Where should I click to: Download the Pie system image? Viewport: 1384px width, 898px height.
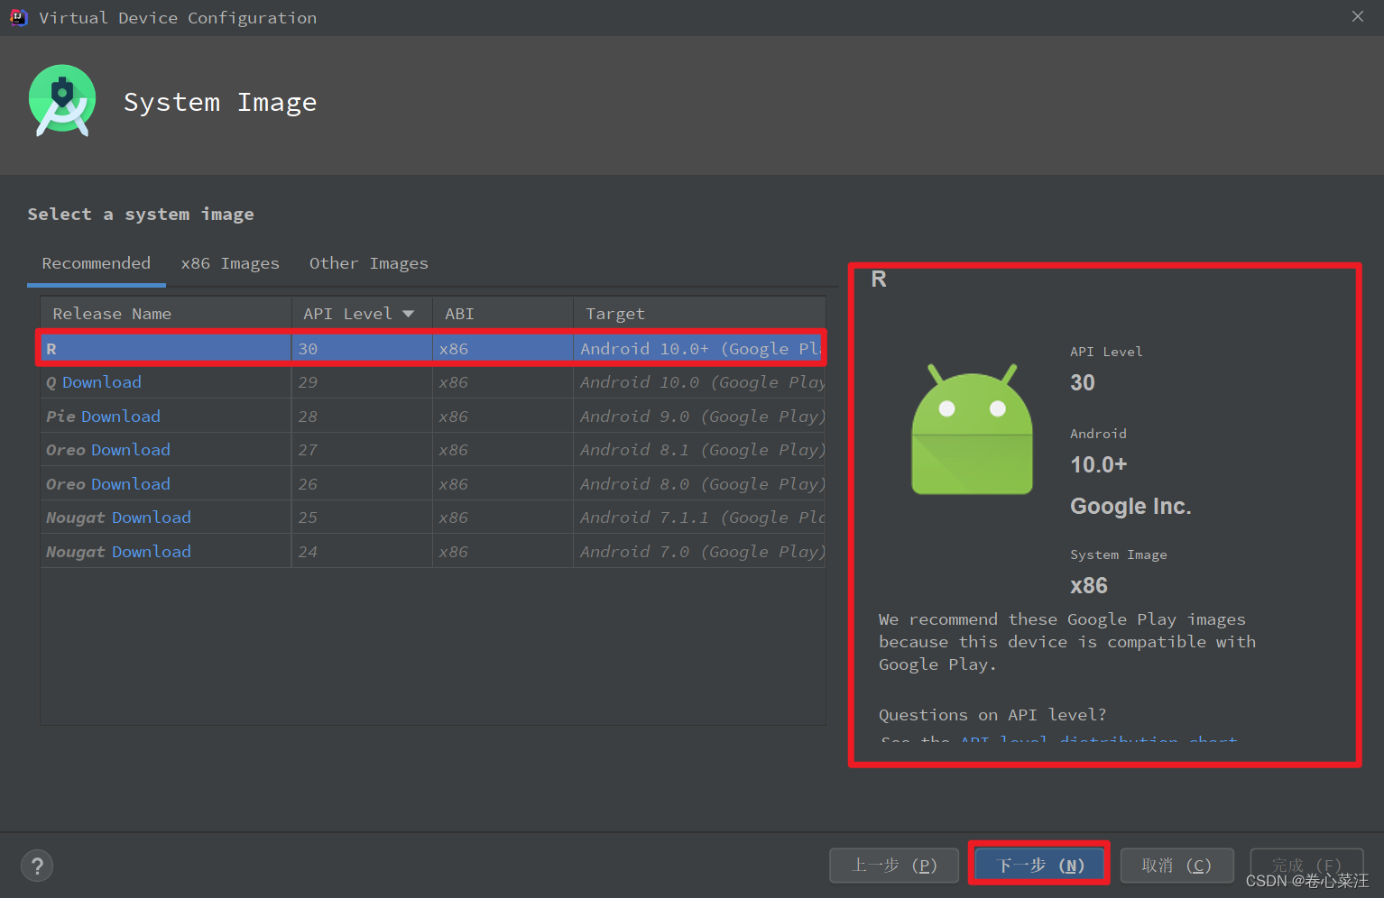(x=121, y=417)
